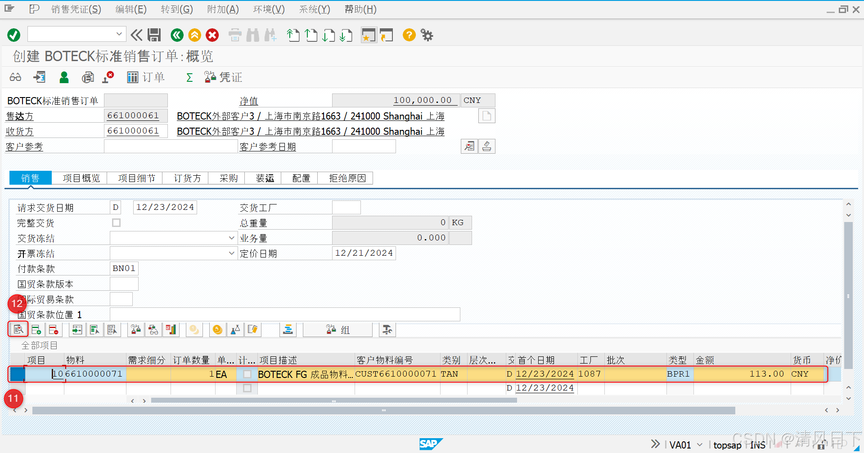Click the 交货工厂 input field

(x=346, y=207)
